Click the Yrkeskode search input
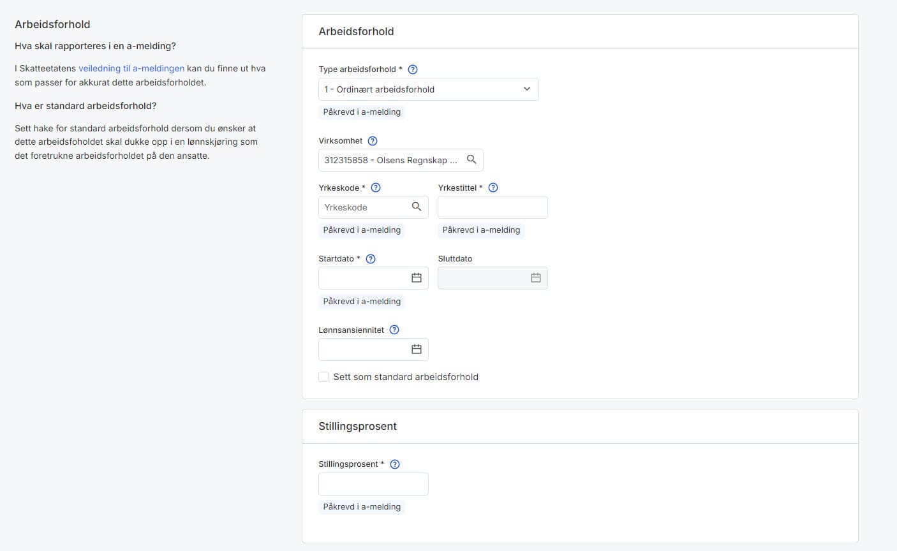Screen dimensions: 897x551 (373, 207)
